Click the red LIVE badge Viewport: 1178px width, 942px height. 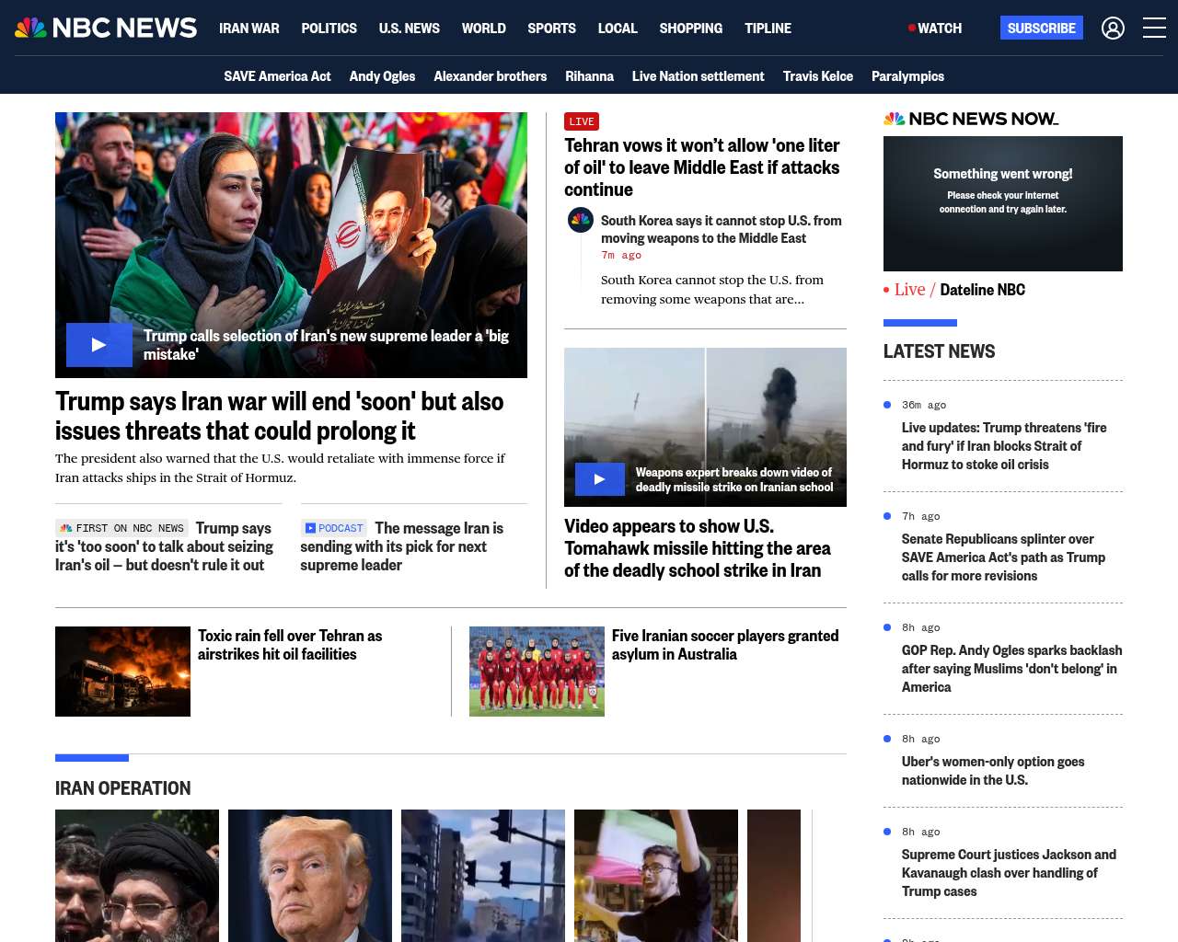(582, 121)
